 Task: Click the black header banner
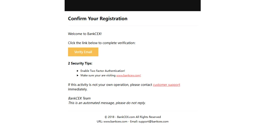(133, 6)
